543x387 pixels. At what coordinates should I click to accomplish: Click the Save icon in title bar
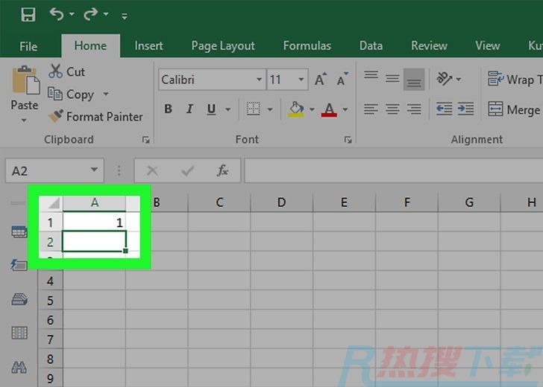[28, 14]
